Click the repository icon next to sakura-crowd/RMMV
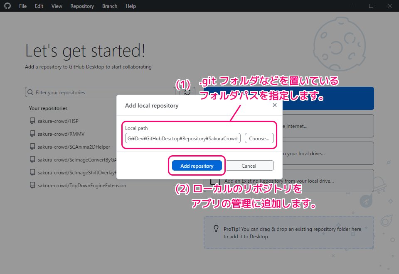The image size is (399, 274). tap(32, 133)
